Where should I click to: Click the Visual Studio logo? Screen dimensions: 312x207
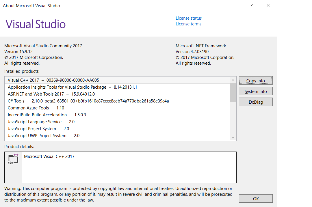click(x=36, y=24)
